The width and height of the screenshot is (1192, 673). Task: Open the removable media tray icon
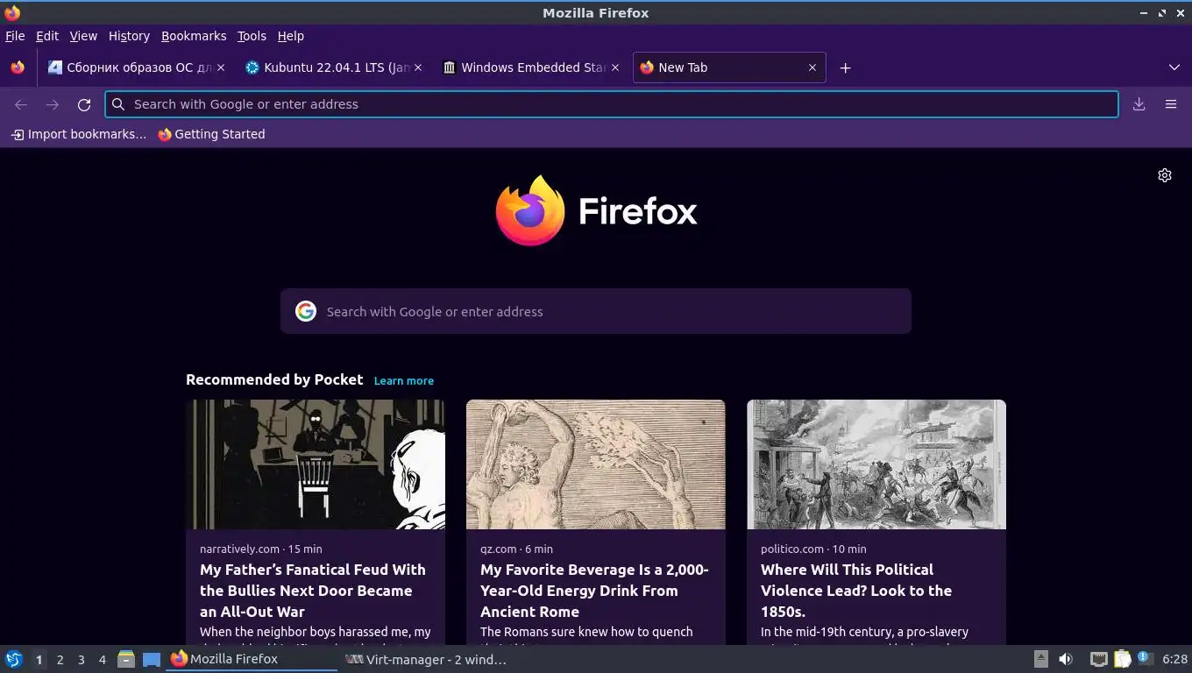point(1041,659)
